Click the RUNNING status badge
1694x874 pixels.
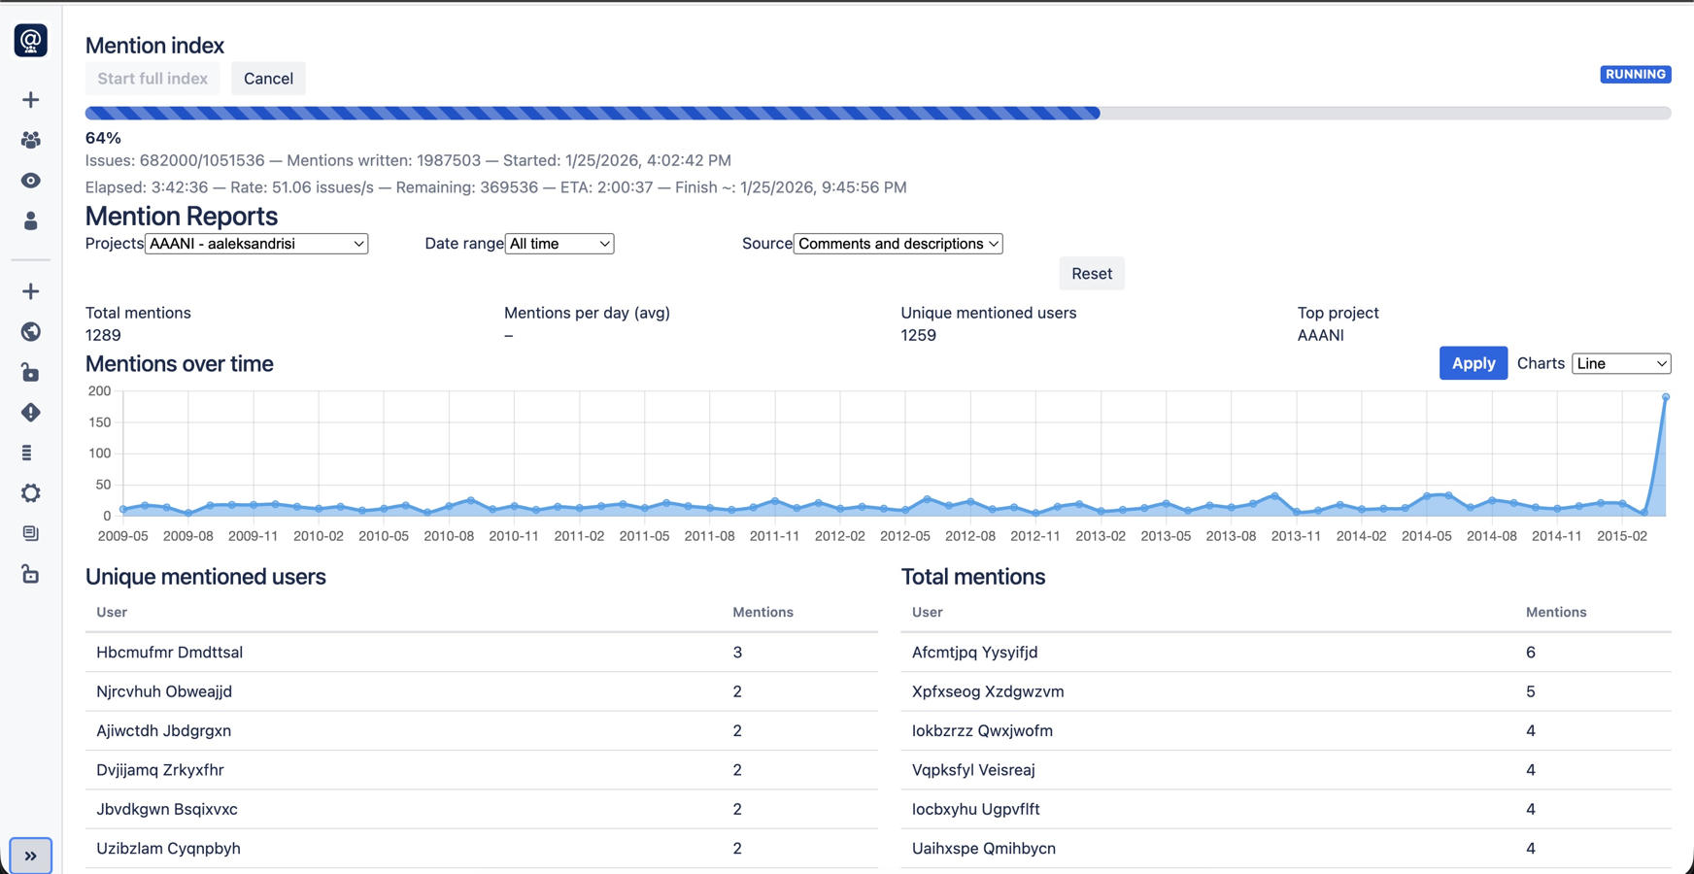(1636, 74)
